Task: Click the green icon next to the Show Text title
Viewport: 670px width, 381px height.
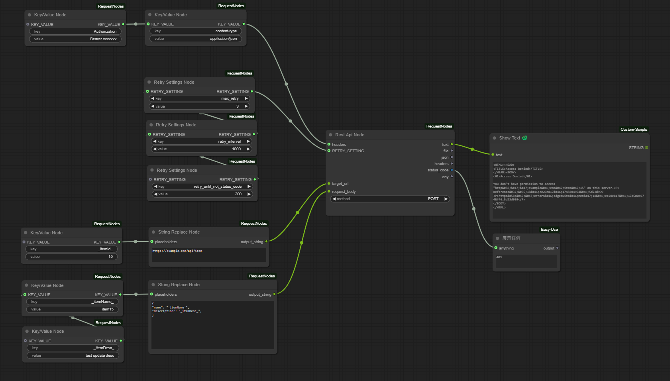Action: pyautogui.click(x=525, y=138)
